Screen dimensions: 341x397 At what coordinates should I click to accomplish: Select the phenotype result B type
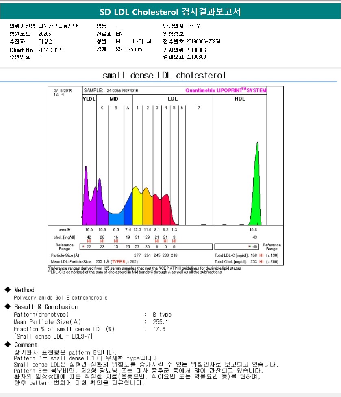click(x=162, y=315)
